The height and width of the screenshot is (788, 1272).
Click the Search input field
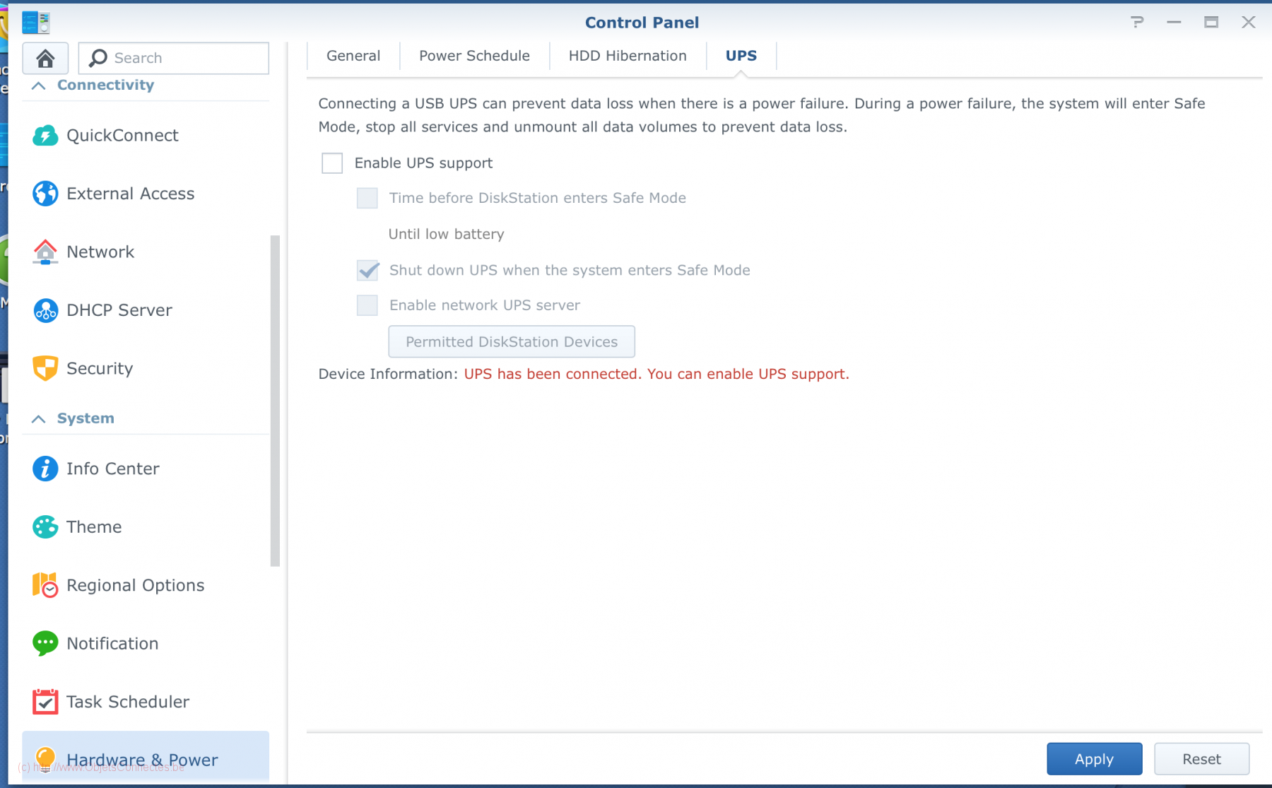174,58
